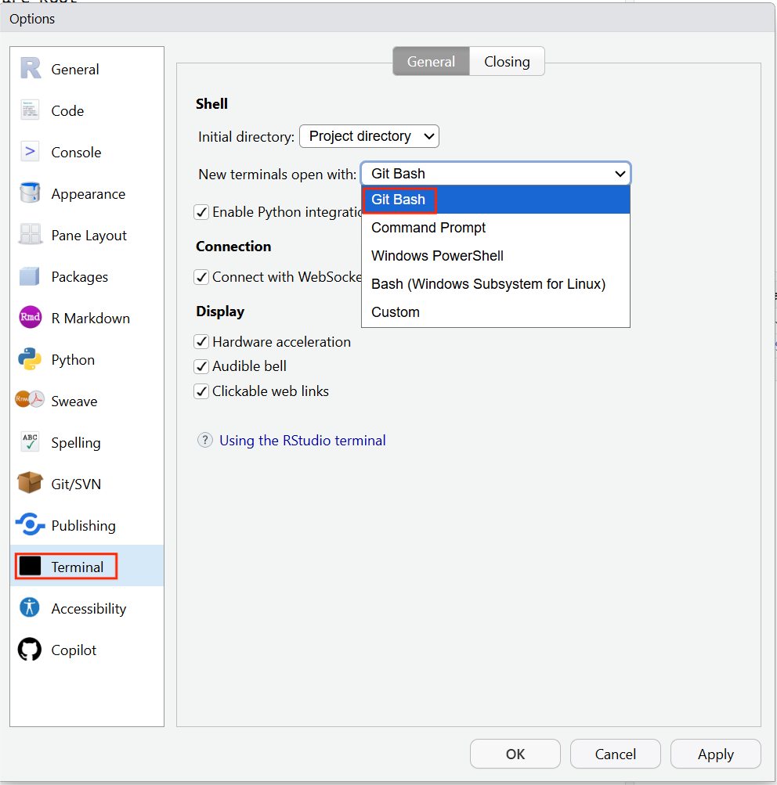Open the Initial directory dropdown

369,136
